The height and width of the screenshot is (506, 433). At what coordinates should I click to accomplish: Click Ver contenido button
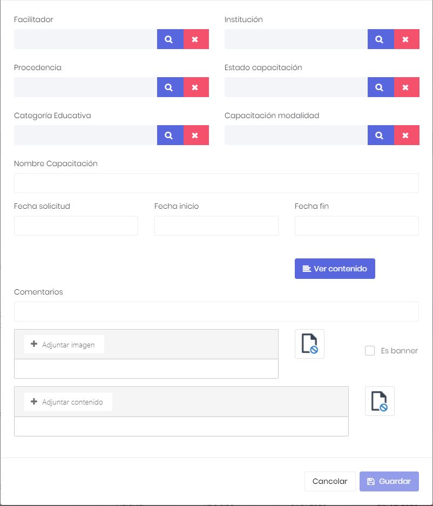pos(335,269)
